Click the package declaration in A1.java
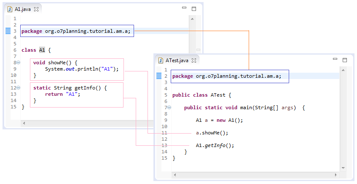 point(76,31)
